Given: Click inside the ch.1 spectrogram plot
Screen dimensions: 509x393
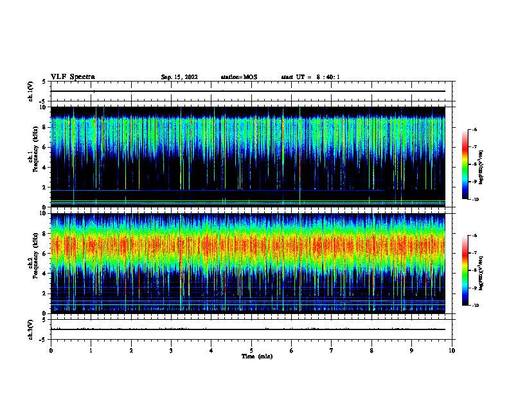Looking at the screenshot, I should [248, 157].
